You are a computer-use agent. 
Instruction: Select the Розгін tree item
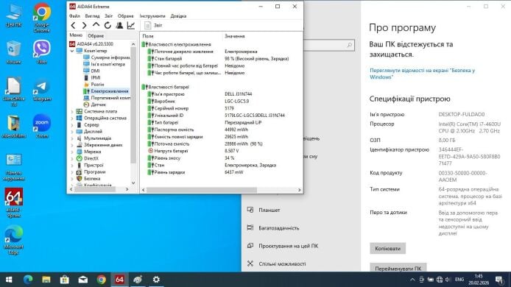(x=94, y=85)
